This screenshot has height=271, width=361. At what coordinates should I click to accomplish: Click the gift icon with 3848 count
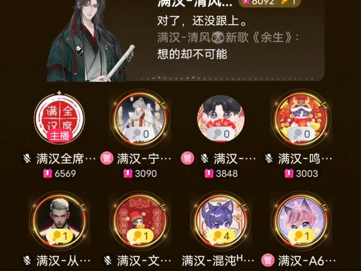coord(209,173)
